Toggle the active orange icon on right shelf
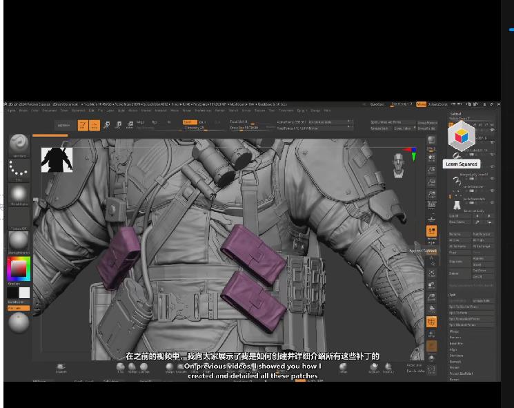This screenshot has width=514, height=408. pos(431,231)
